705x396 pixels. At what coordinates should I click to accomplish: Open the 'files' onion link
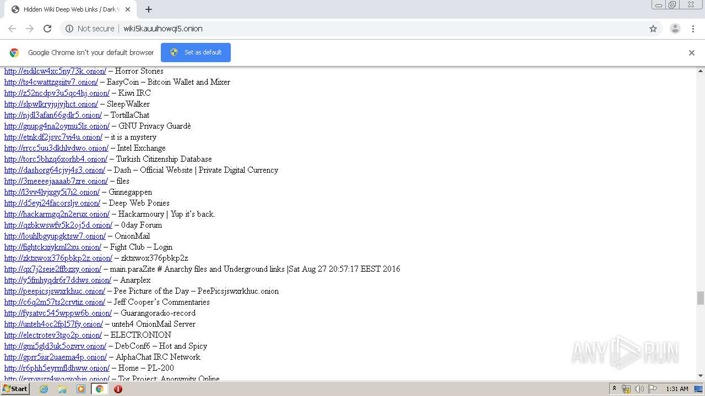pyautogui.click(x=56, y=181)
